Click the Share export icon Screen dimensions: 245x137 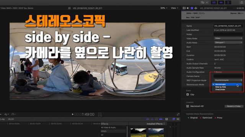[x=242, y=2]
